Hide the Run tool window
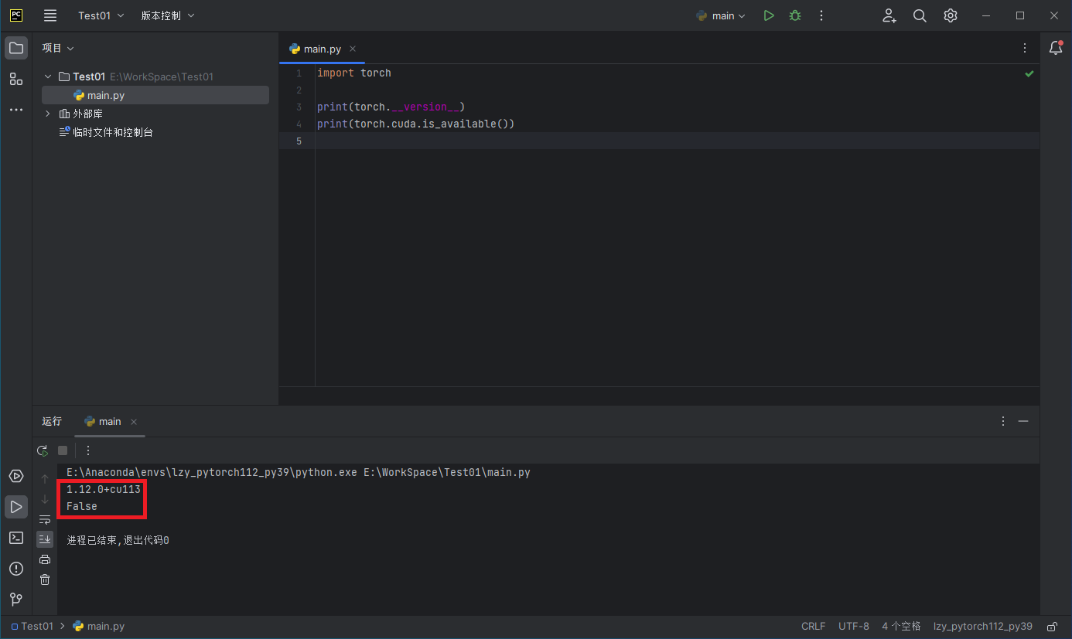Viewport: 1072px width, 639px height. (1023, 421)
